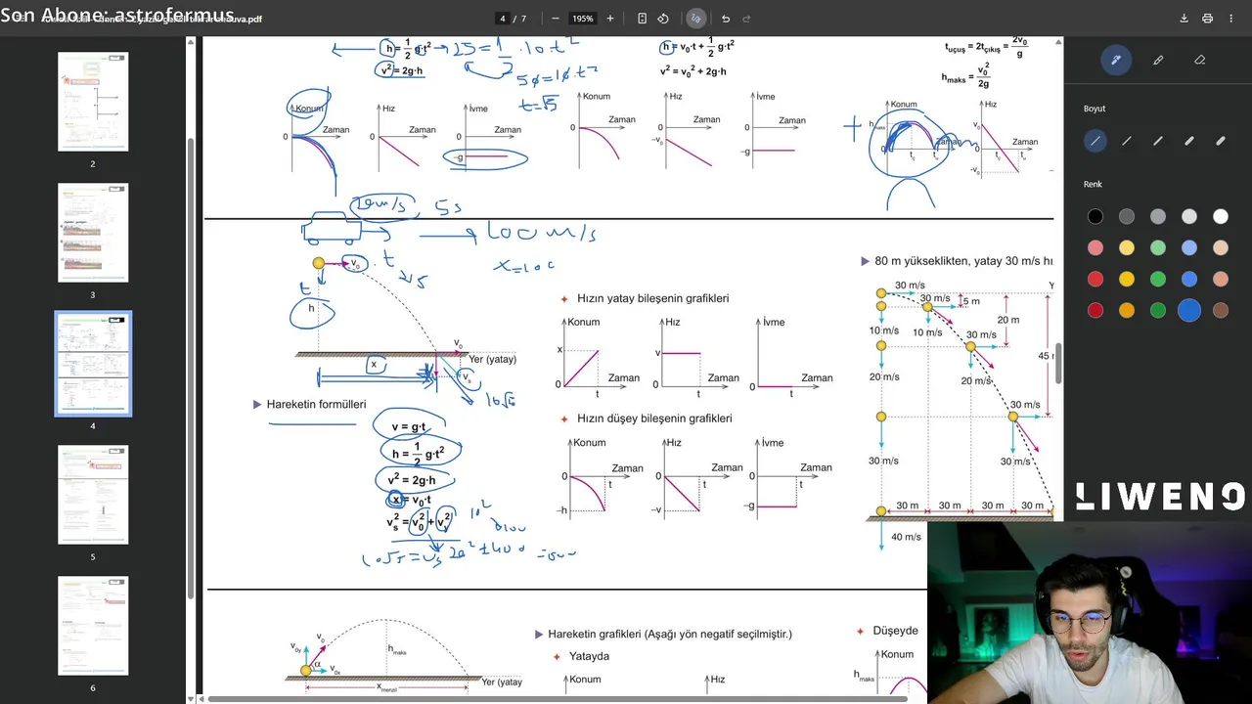Open page 3 thumbnail
The image size is (1252, 704).
pos(93,233)
